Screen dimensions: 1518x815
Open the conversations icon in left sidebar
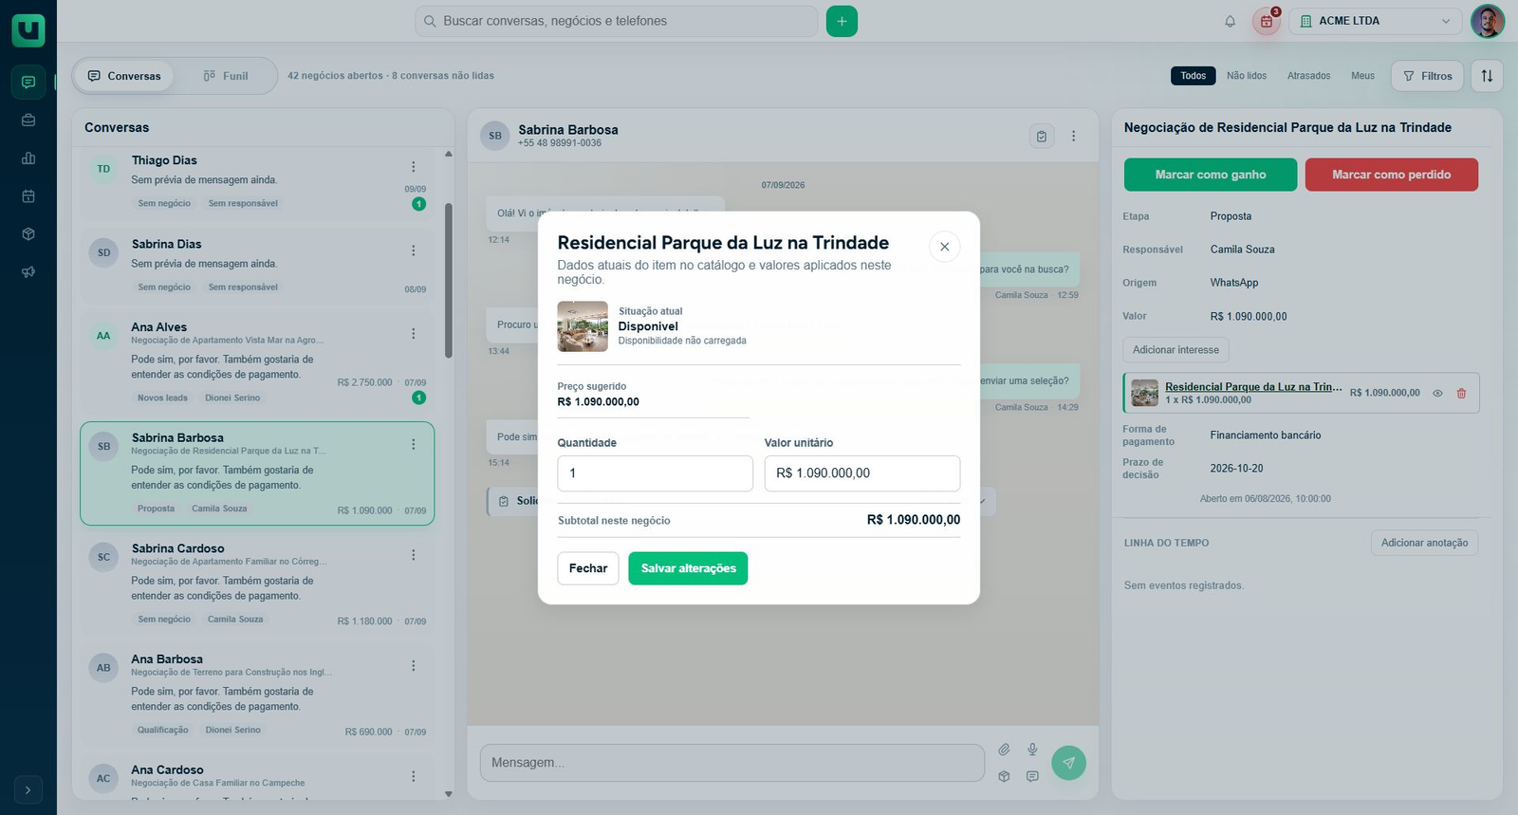pos(28,83)
